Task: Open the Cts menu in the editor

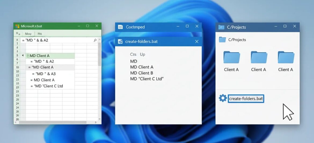Action: 133,54
